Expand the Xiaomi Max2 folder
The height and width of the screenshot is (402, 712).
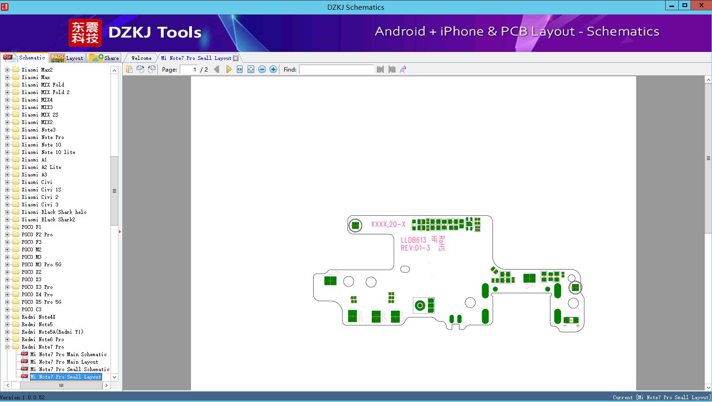click(7, 70)
